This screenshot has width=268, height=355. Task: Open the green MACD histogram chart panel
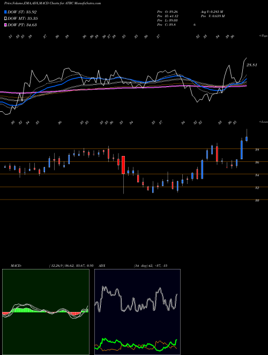pos(46,312)
